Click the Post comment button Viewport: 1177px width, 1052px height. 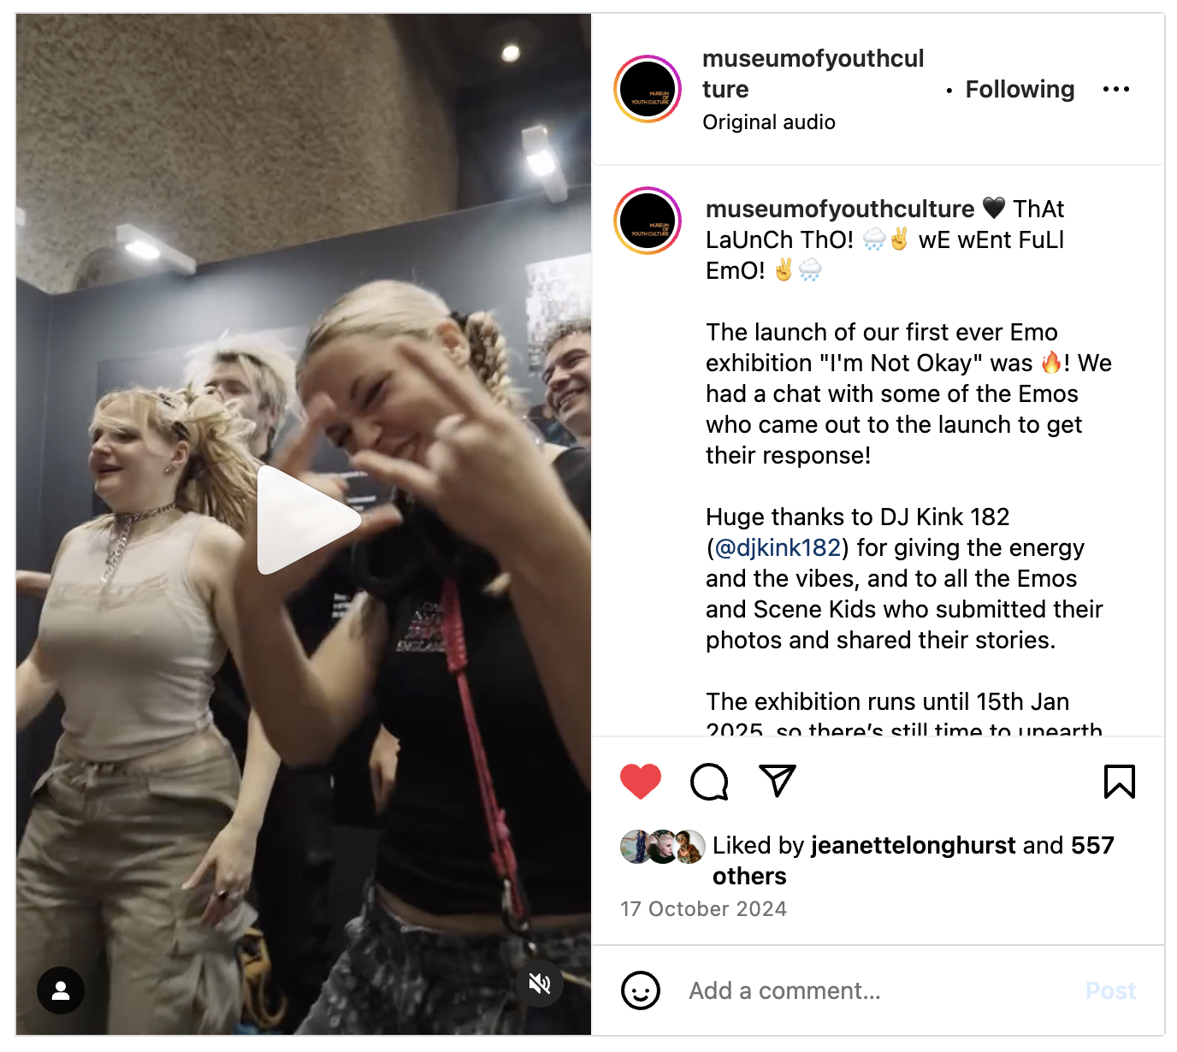(x=1110, y=990)
